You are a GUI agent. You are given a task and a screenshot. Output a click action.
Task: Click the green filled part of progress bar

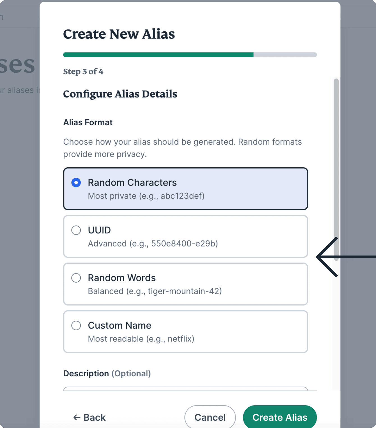pos(158,55)
